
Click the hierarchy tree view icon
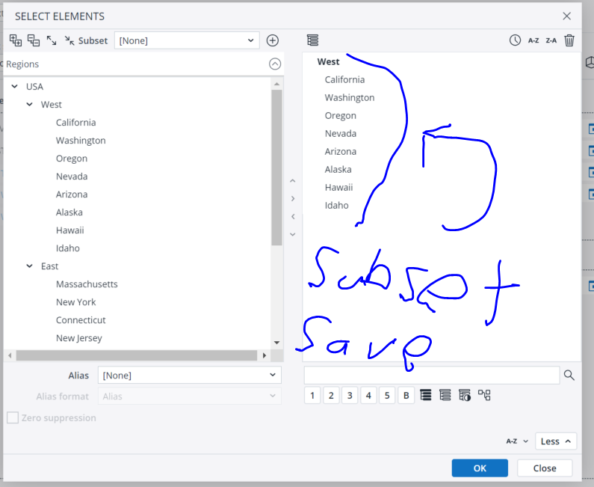pyautogui.click(x=484, y=396)
